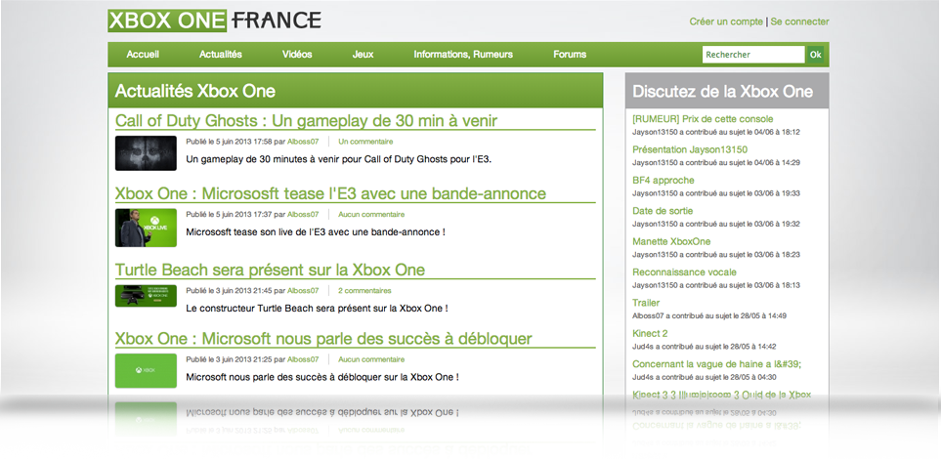941x459 pixels.
Task: Open the 2 commentaires link
Action: pyautogui.click(x=364, y=290)
